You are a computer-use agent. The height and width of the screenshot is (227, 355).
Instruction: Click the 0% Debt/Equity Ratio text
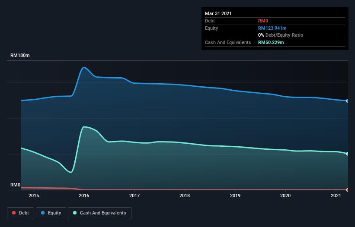coord(281,35)
